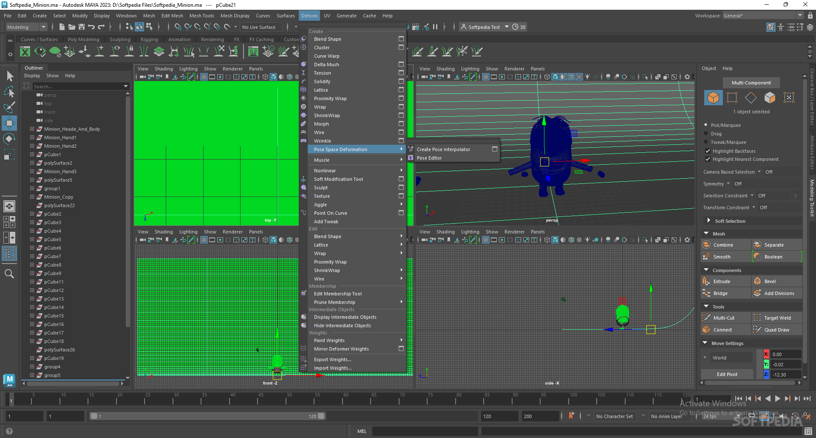The image size is (816, 438).
Task: Click the Multi-Component button
Action: [751, 83]
